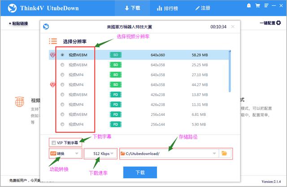Click the bird icon in dialog header
Screen dimensions: 287x187
(46, 26)
